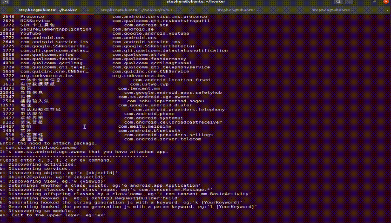Open the terminal hamburger menu
This screenshot has width=391, height=223.
click(349, 2)
